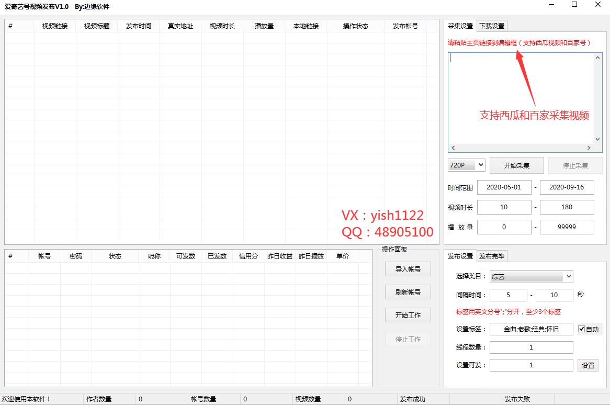Switch to the 采集设置 tab
610x405 pixels.
(460, 26)
